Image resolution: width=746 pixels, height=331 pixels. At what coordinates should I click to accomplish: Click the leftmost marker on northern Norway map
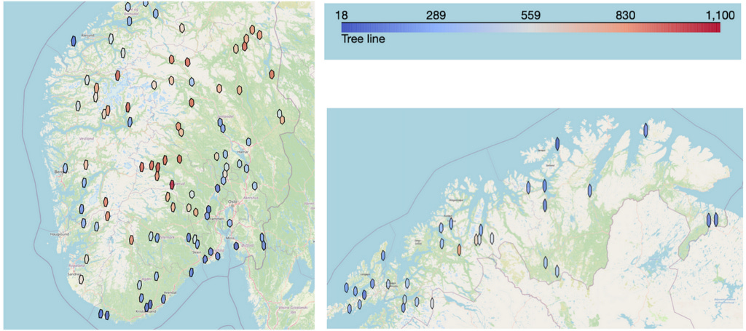pos(347,288)
